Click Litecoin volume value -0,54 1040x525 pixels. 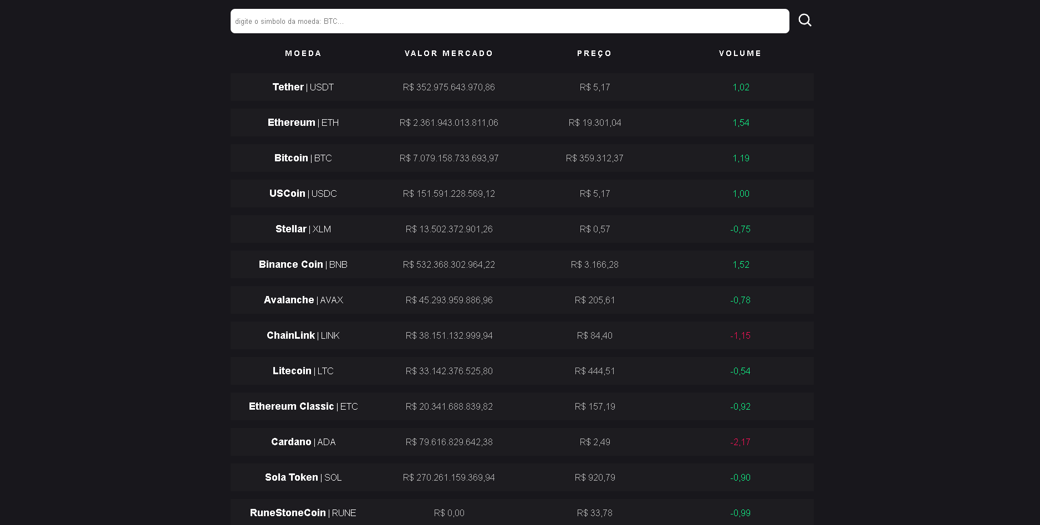pos(741,371)
